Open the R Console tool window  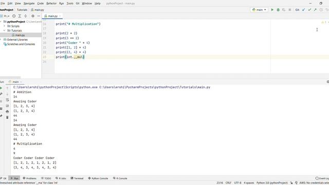pyautogui.click(x=120, y=178)
